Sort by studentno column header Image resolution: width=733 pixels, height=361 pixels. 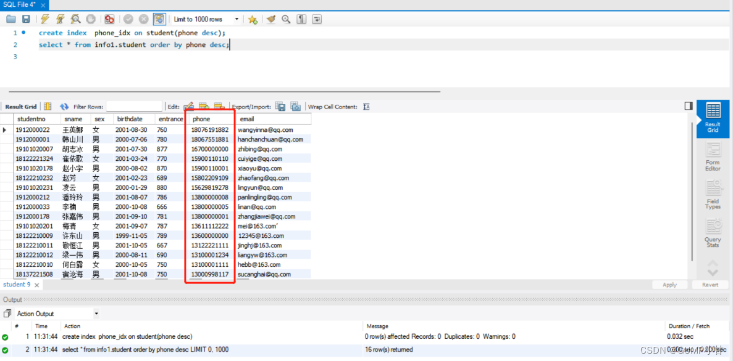click(37, 119)
